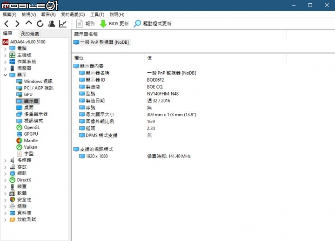Viewport: 335px width, 241px height.
Task: Switch to 我的最愛 tab
Action: [30, 34]
